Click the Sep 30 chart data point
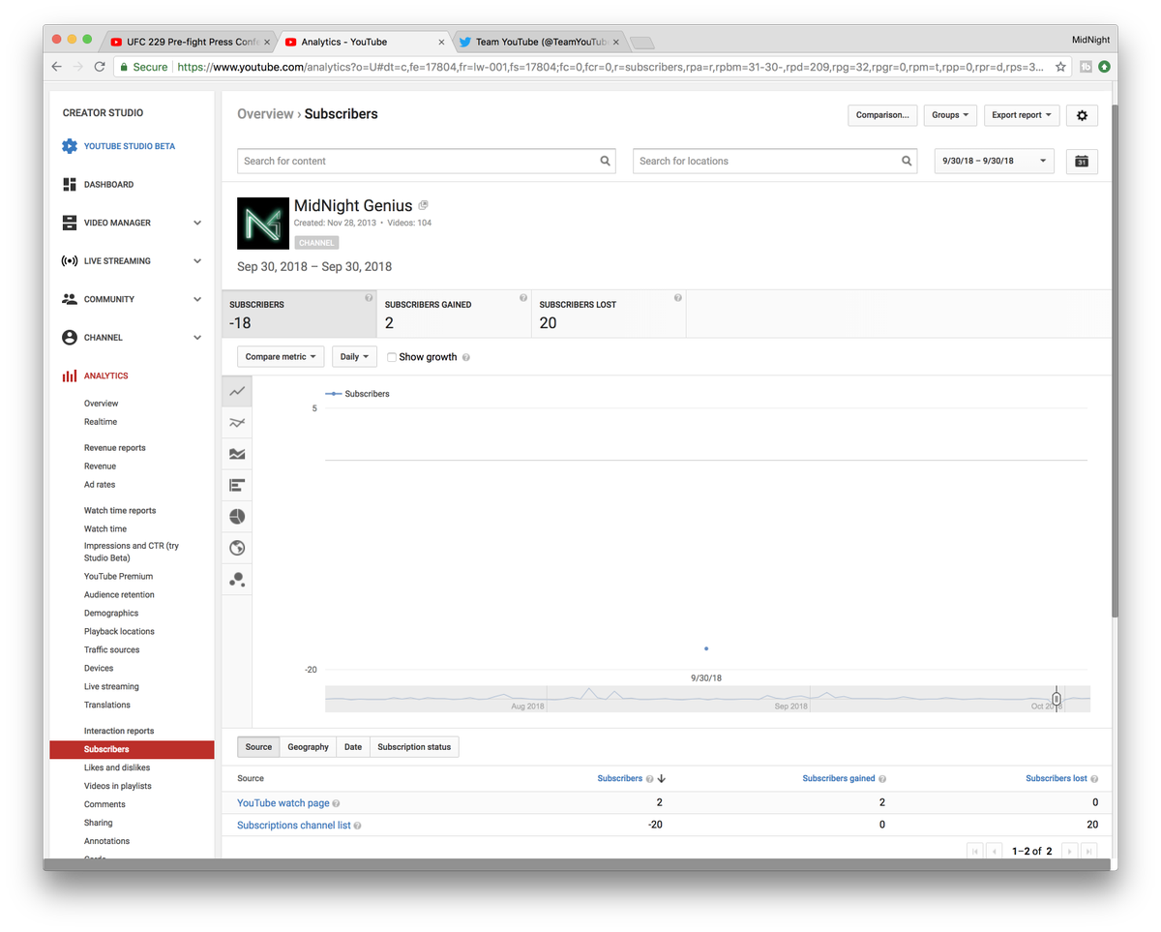This screenshot has width=1161, height=932. [x=706, y=648]
